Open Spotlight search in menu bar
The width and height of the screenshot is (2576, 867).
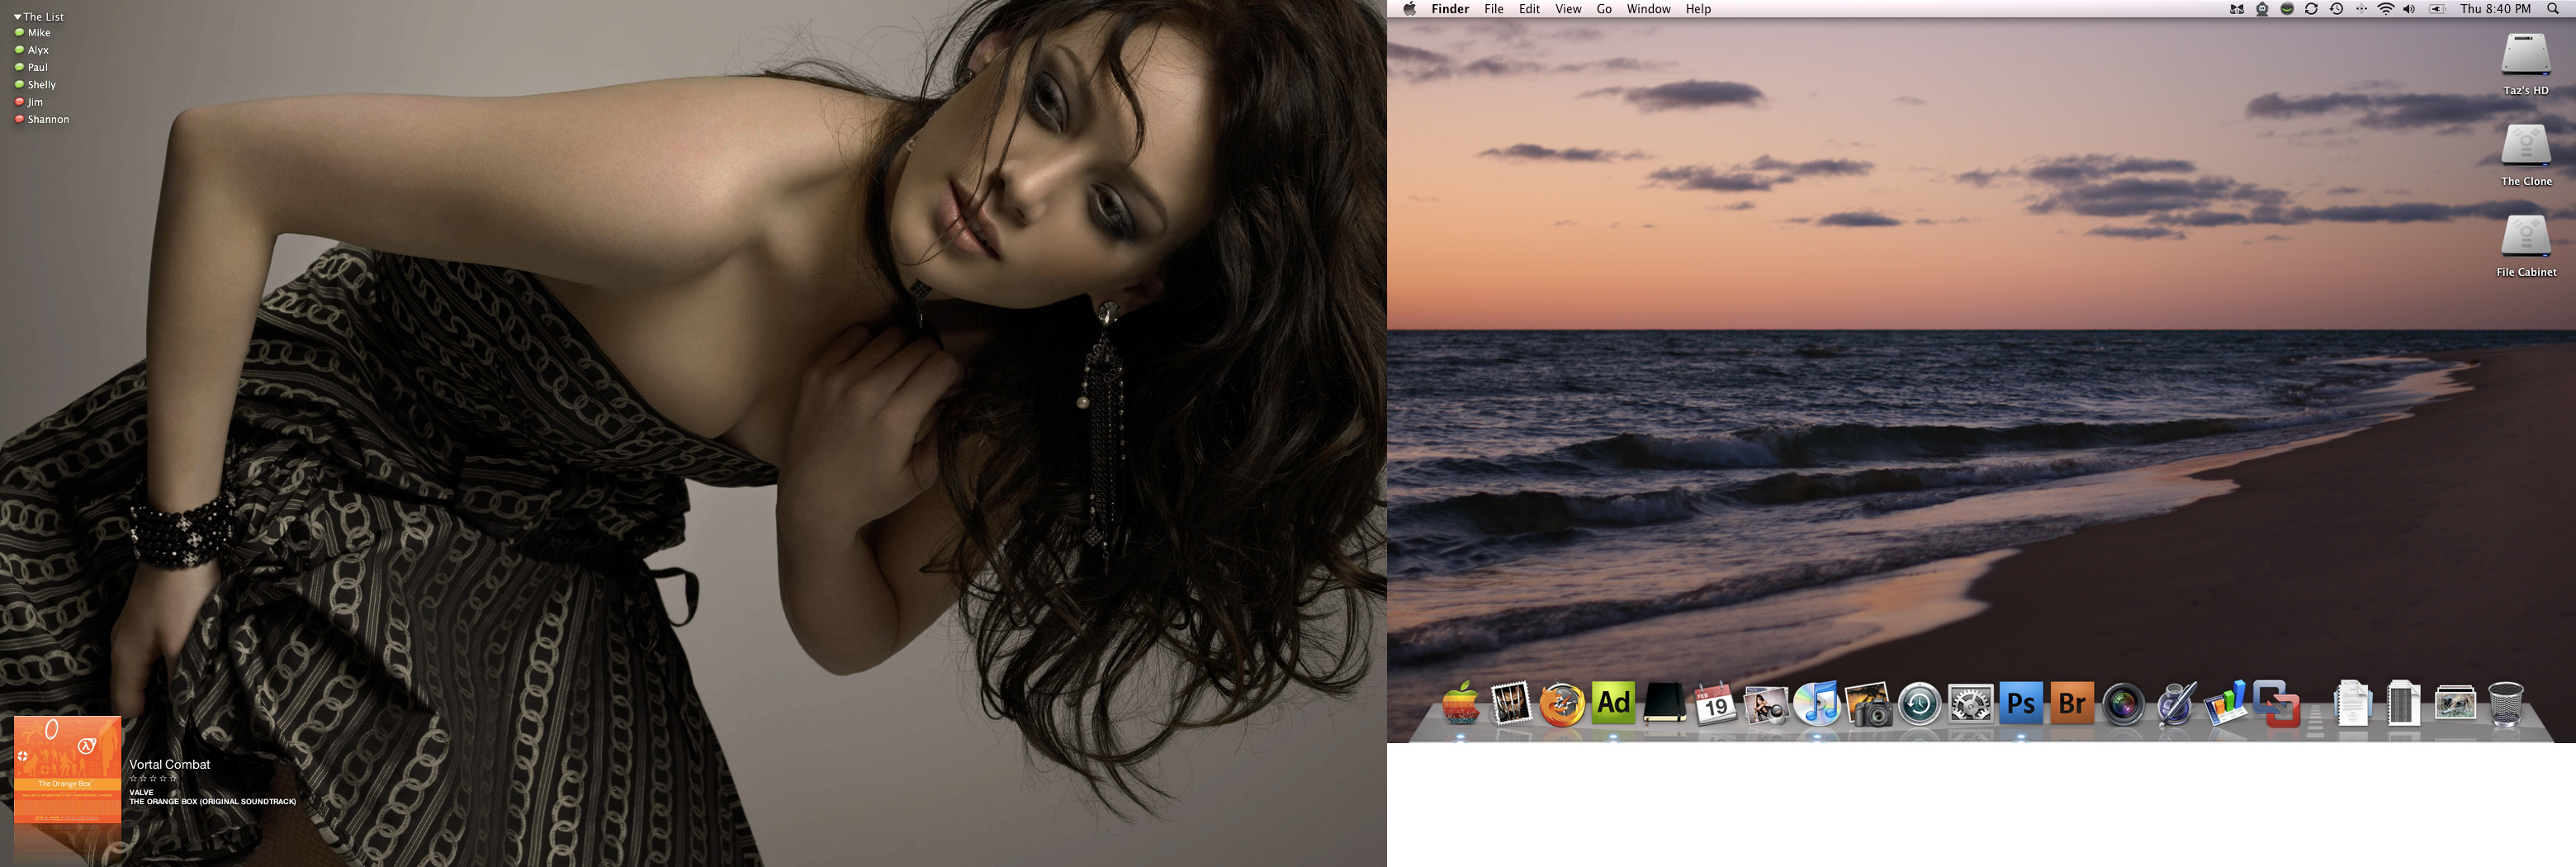2553,9
